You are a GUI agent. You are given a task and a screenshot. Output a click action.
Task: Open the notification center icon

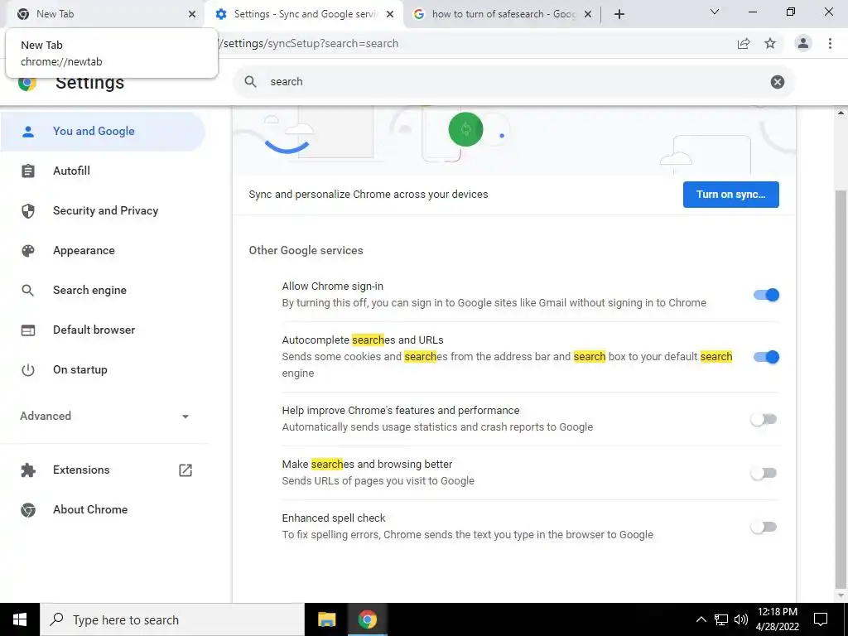[821, 619]
